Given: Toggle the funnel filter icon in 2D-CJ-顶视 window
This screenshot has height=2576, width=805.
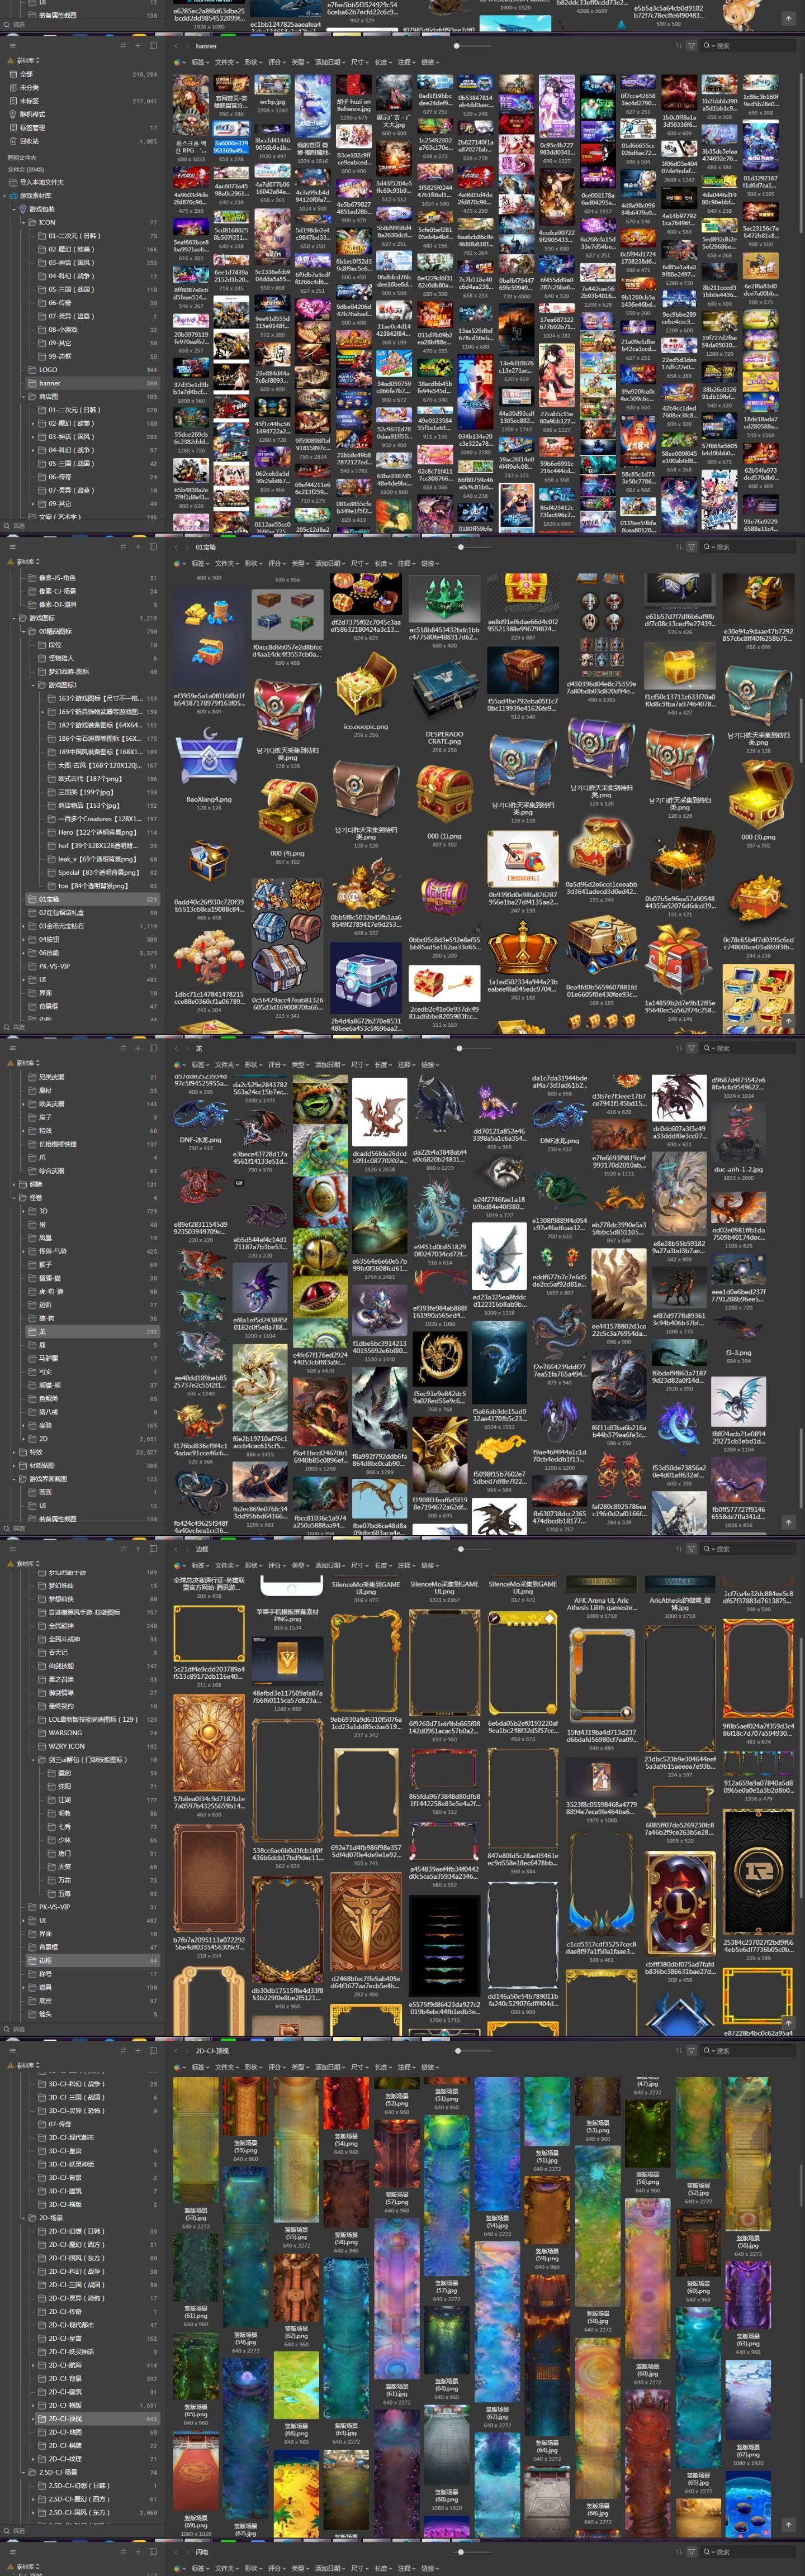Looking at the screenshot, I should coord(692,2050).
